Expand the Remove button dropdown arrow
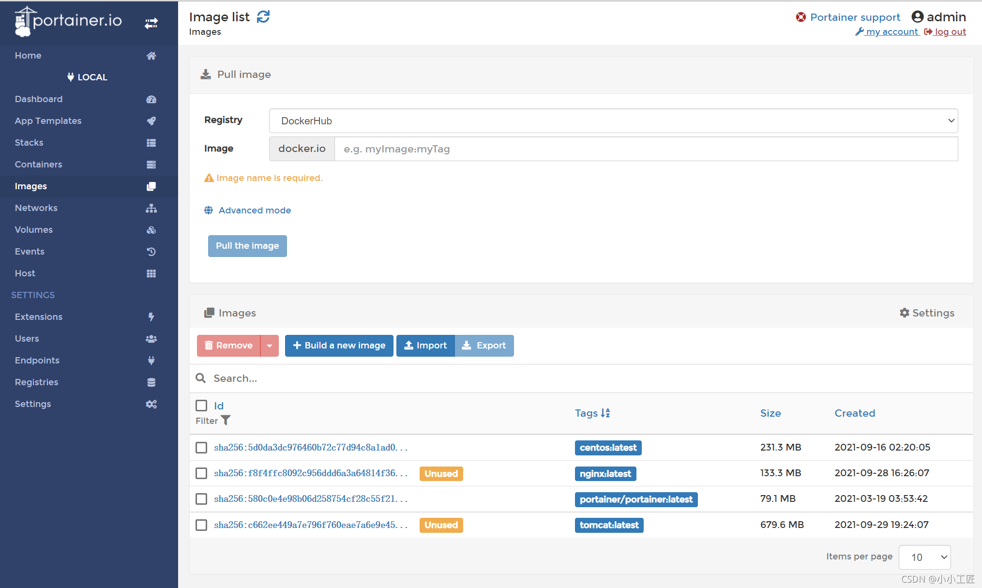 (270, 346)
